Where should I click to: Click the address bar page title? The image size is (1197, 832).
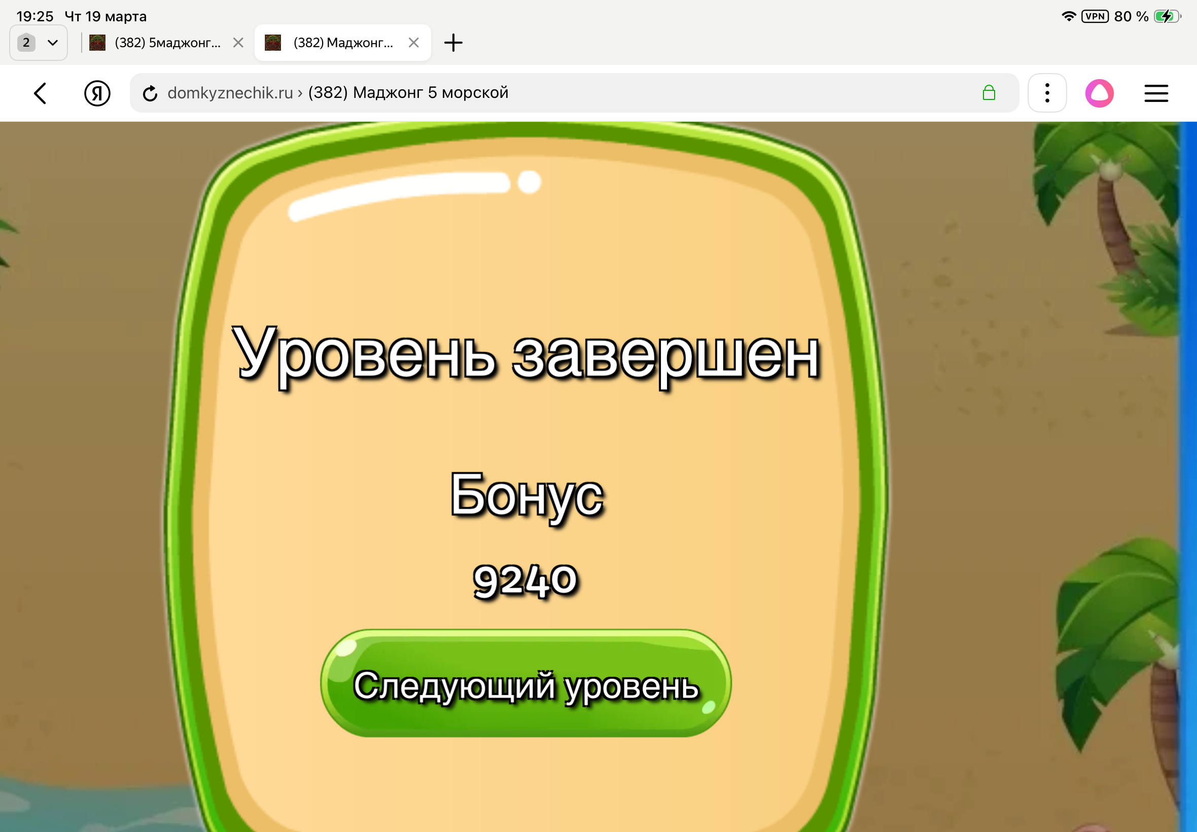coord(408,93)
